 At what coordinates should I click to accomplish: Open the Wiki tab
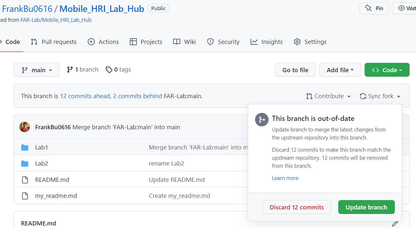tap(184, 42)
